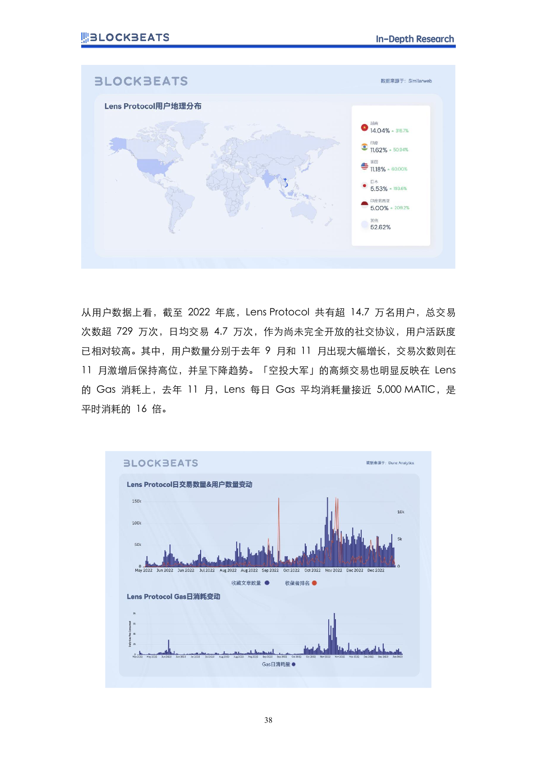Click the 14.04% Vietnam share value
The width and height of the screenshot is (537, 759).
380,131
